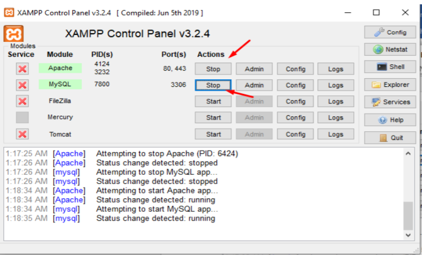Screen dimensions: 422x255
Task: Click Apache PID value 4124
Action: 102,64
